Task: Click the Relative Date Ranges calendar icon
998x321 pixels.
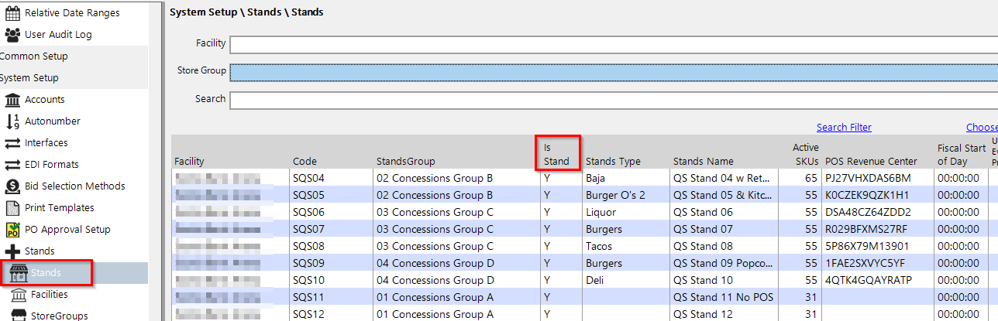Action: click(12, 13)
